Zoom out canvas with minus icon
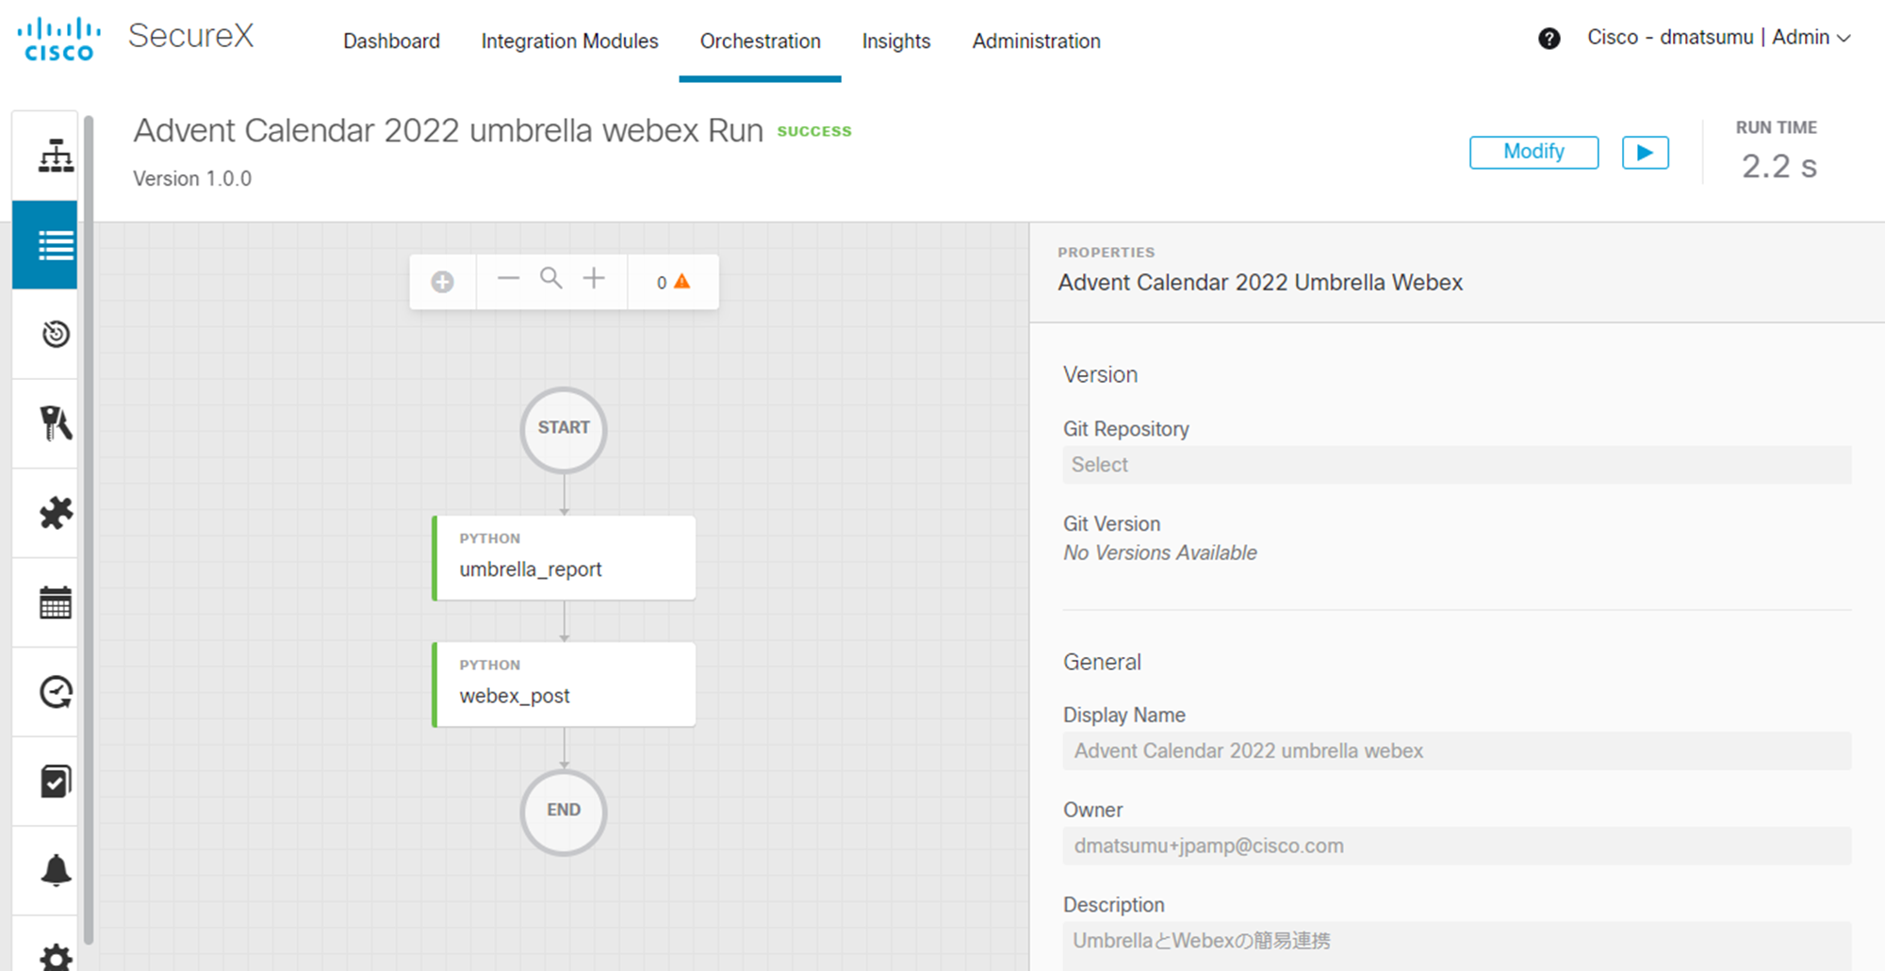This screenshot has height=971, width=1885. 509,278
